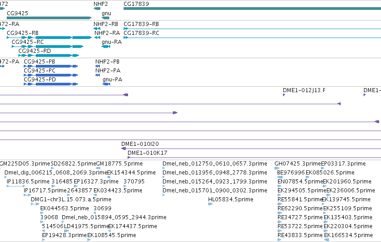The height and width of the screenshot is (242, 381).
Task: Click the EN07854.5prime EST label
Action: [x=300, y=182]
